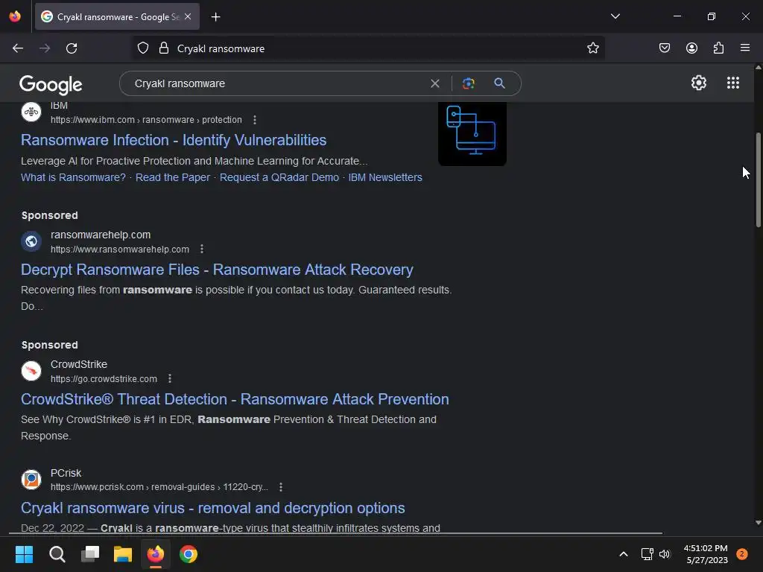Viewport: 763px width, 572px height.
Task: Open the volume speaker tray icon
Action: click(665, 554)
